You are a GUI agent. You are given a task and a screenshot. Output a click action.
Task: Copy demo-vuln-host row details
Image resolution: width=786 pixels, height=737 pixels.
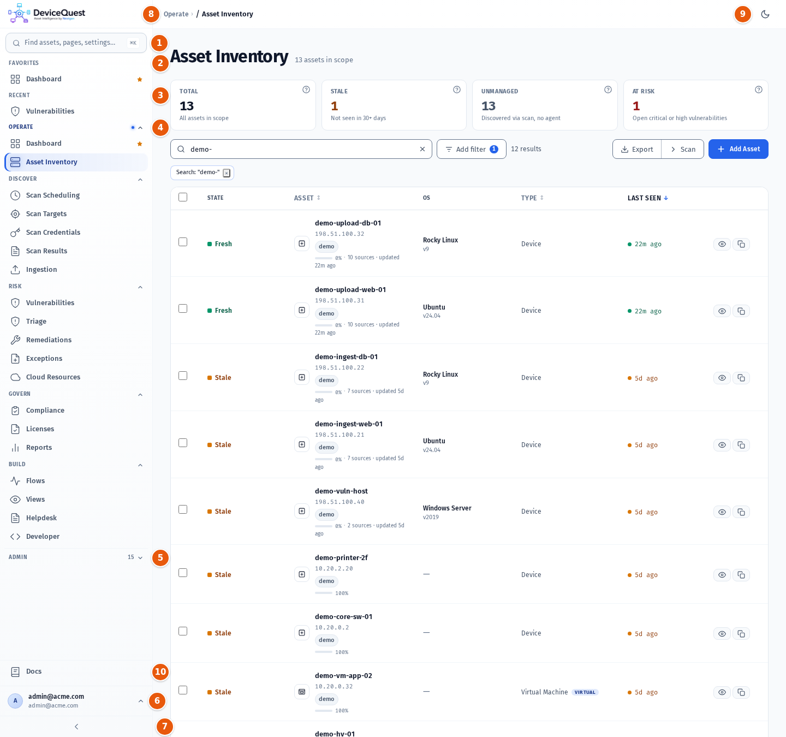click(x=741, y=512)
